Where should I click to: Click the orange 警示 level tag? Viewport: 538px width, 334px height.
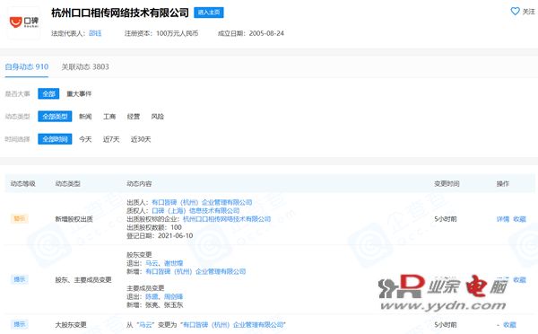(x=20, y=218)
